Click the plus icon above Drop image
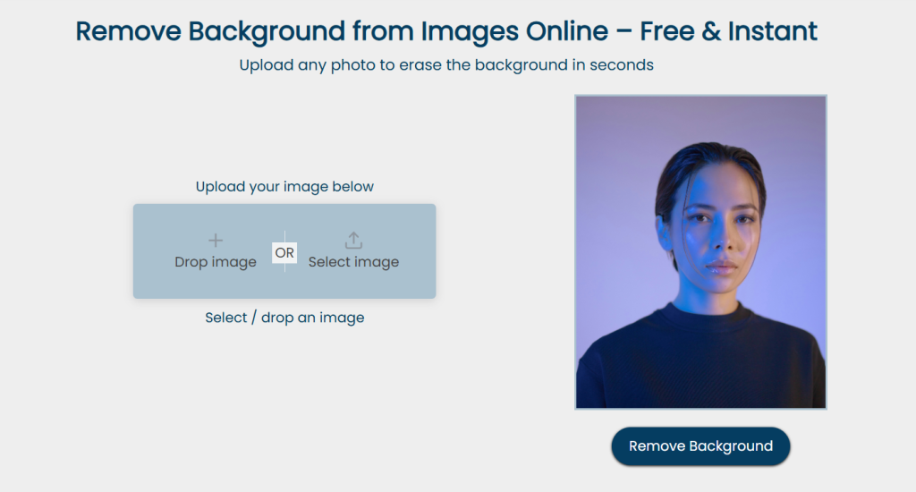Viewport: 916px width, 492px height. [x=216, y=240]
